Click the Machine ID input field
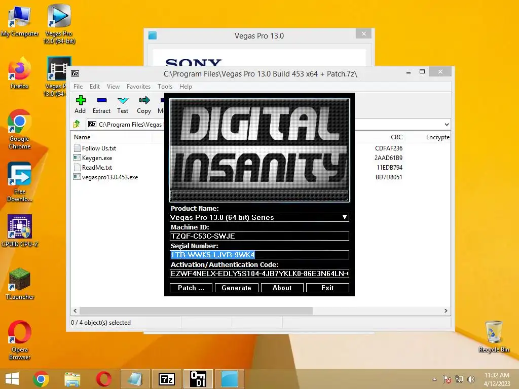The width and height of the screenshot is (519, 389). (x=259, y=236)
